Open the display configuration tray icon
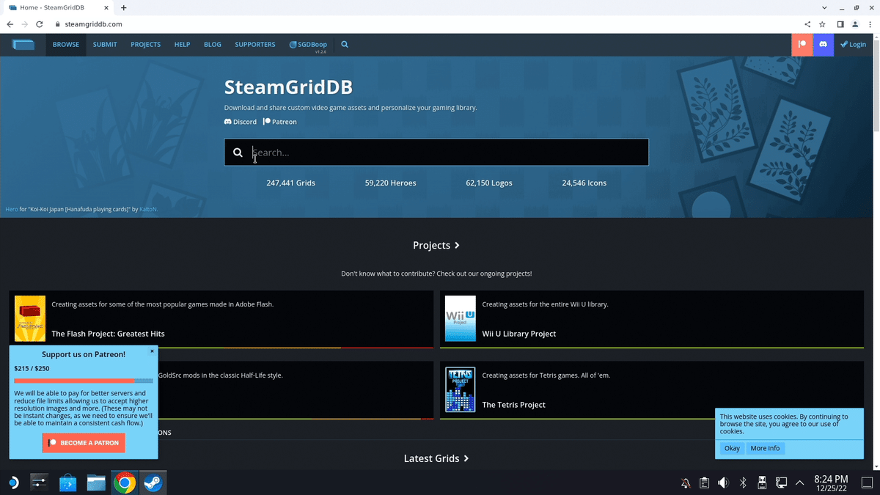Screen dimensions: 880x495 (781, 483)
